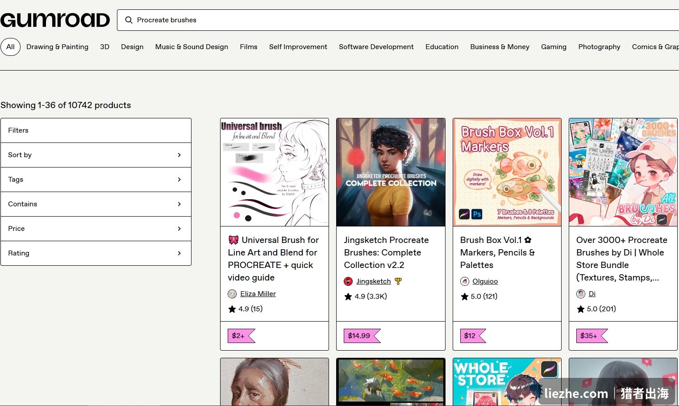The height and width of the screenshot is (406, 679).
Task: Click the Showing 1-36 of 10742 products text
Action: point(66,105)
